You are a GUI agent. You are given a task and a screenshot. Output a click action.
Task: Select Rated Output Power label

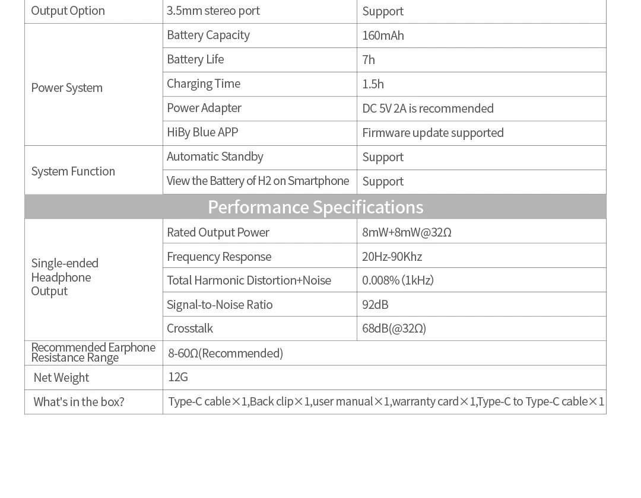[218, 232]
